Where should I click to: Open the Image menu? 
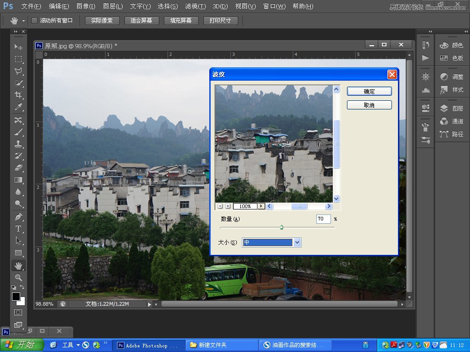click(x=86, y=6)
